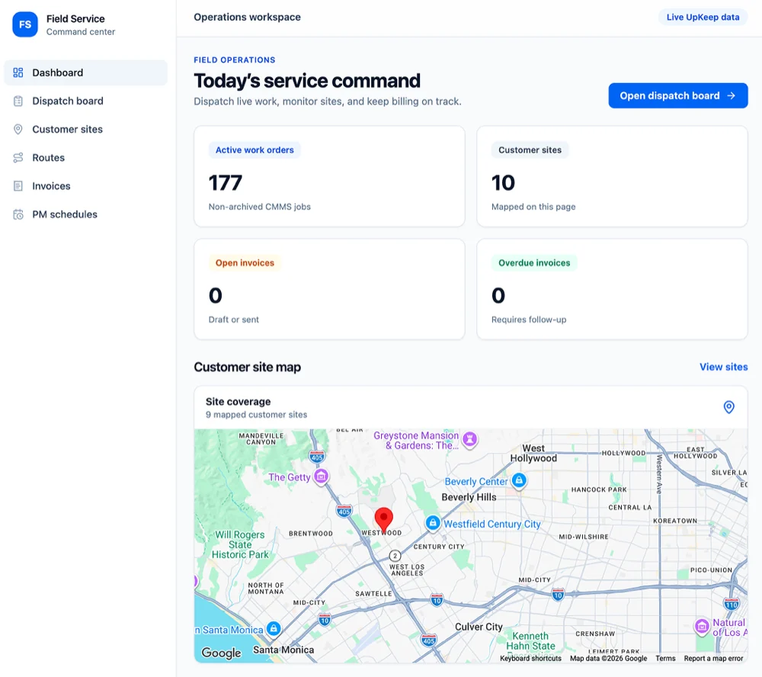
Task: Click the Open invoices card
Action: [329, 290]
